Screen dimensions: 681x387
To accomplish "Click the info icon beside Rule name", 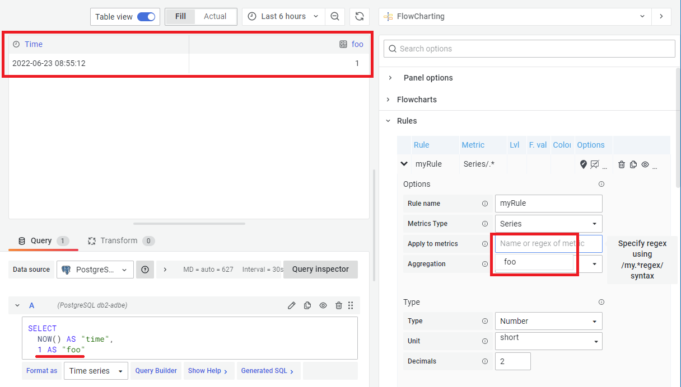I will coord(485,204).
